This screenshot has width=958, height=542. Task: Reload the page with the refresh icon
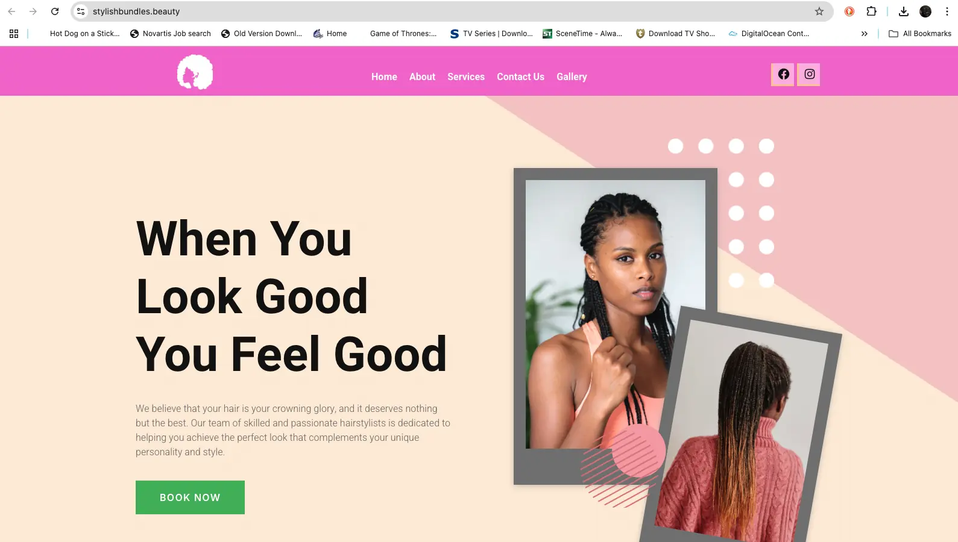pos(55,11)
